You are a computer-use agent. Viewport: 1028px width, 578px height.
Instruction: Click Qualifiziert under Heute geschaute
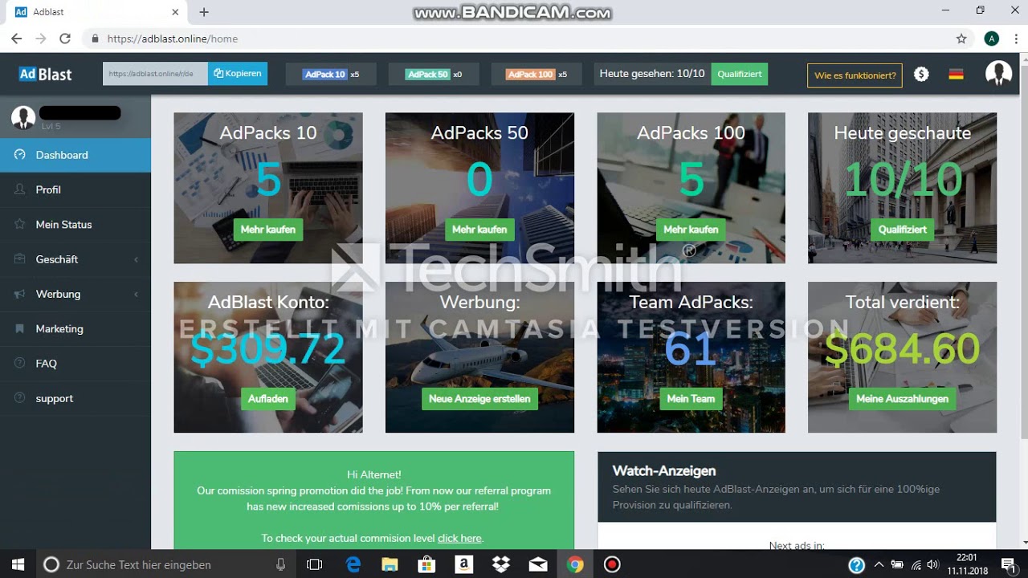click(903, 230)
